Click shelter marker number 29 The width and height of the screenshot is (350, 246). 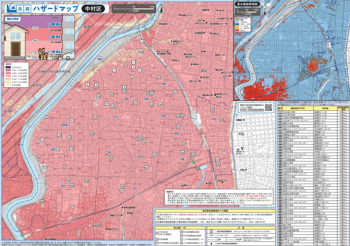pos(212,109)
